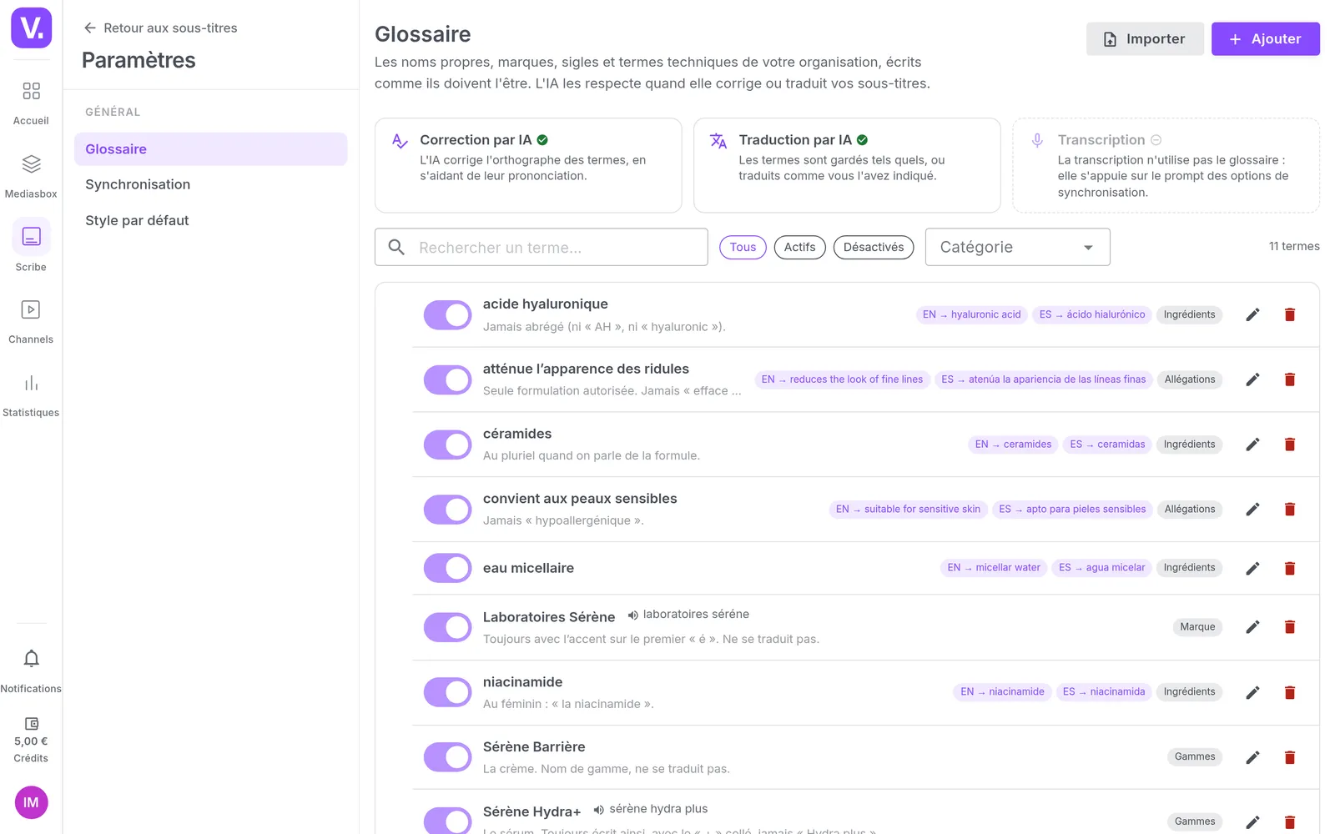Open Notifications bell

point(31,659)
